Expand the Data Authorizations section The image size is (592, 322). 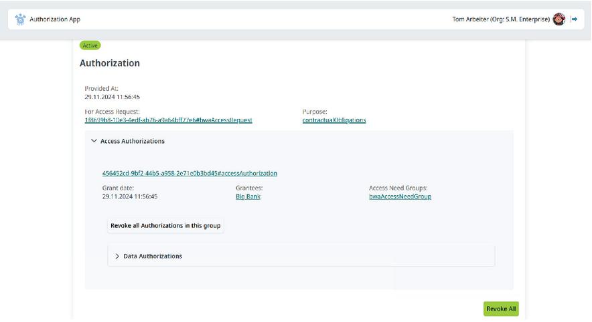[118, 257]
